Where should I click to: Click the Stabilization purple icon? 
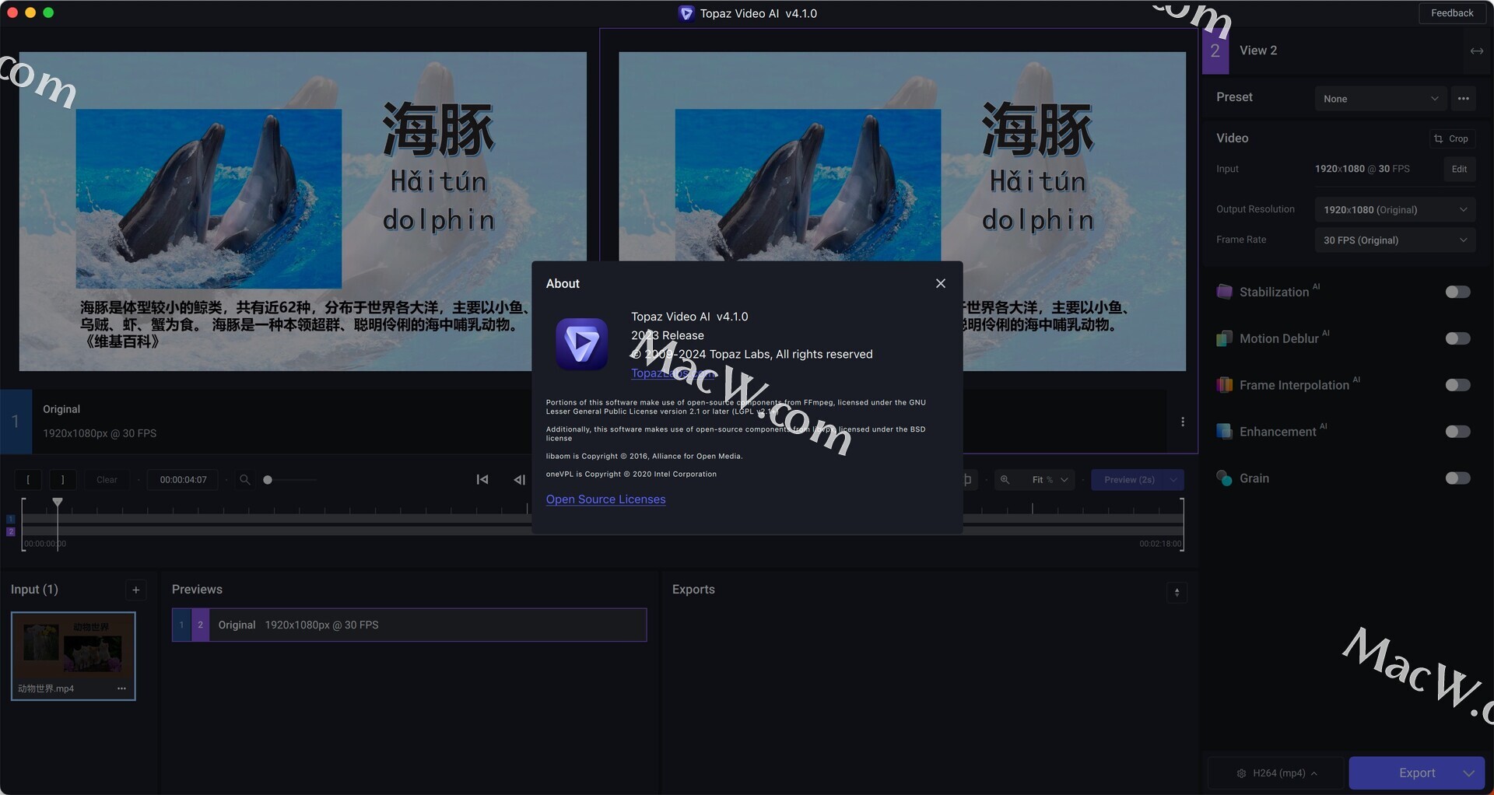[x=1224, y=292]
